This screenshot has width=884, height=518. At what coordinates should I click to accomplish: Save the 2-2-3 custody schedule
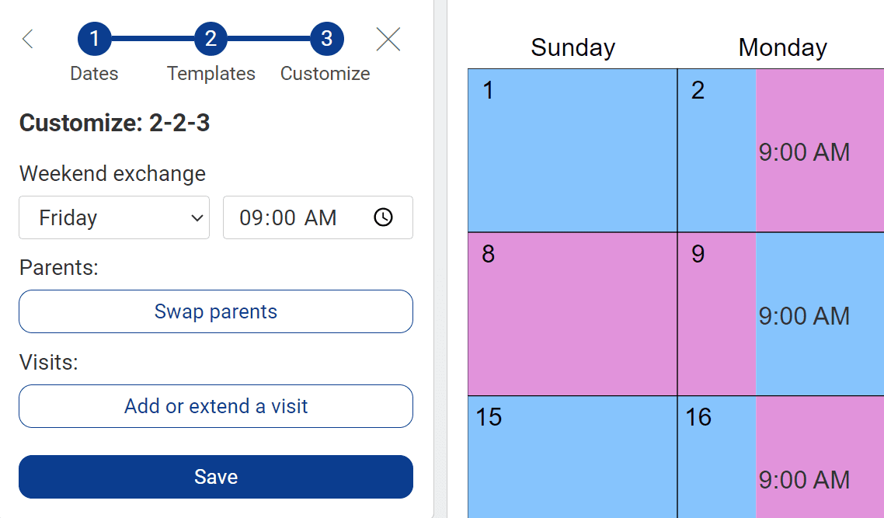click(216, 477)
